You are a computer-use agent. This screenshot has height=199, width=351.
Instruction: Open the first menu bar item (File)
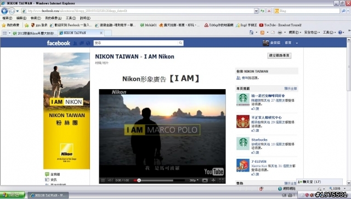(7, 18)
